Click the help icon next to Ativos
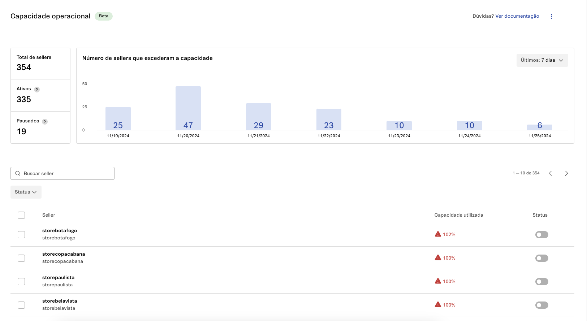 [x=37, y=90]
